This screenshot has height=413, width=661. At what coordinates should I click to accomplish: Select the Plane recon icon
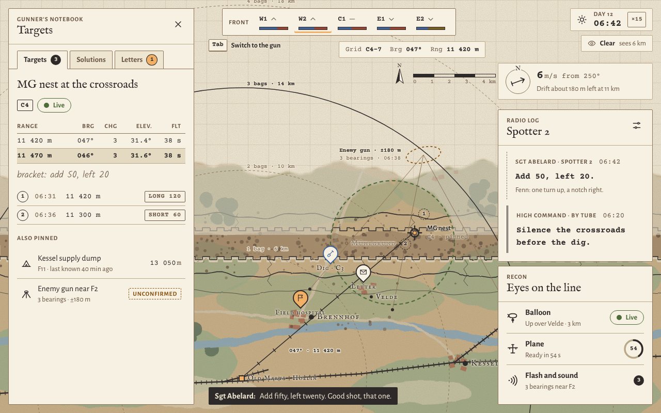(513, 349)
